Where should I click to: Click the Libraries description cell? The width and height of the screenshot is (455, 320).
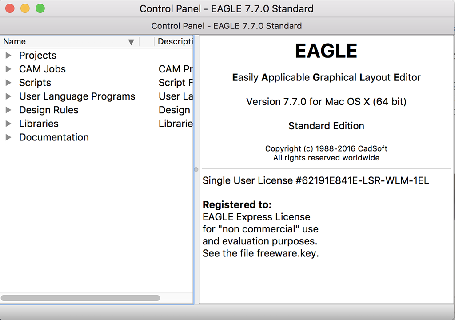[176, 124]
